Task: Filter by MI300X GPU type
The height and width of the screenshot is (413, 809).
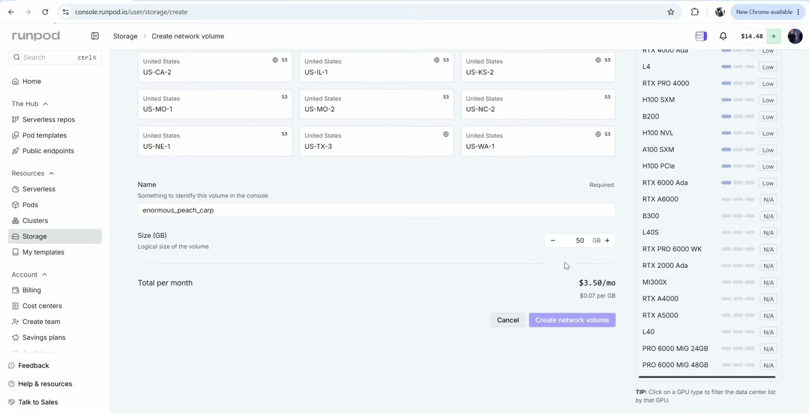Action: pos(709,282)
